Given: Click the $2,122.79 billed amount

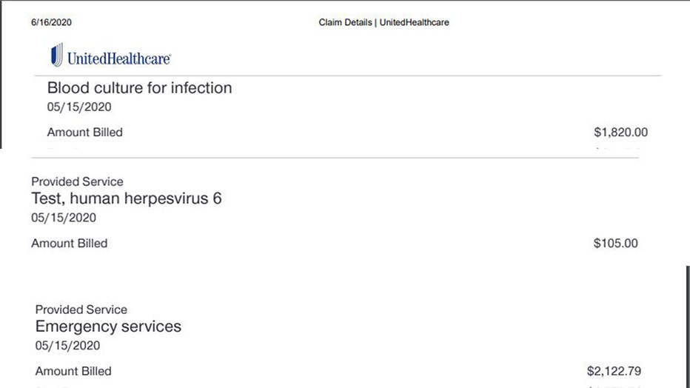Looking at the screenshot, I should 612,371.
